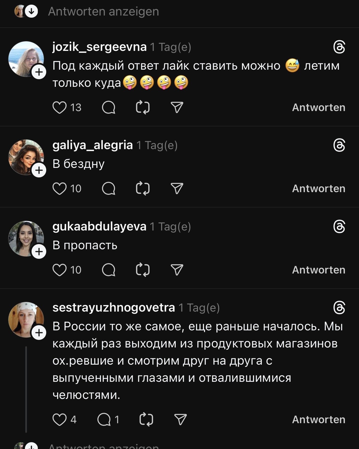Tap jozik_sergeevna's profile picture

point(26,59)
